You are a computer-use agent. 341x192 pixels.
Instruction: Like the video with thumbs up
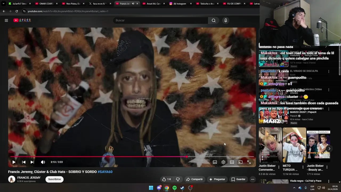point(167,179)
